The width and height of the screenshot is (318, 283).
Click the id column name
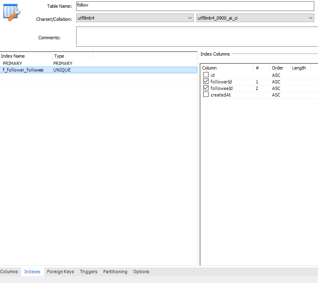click(213, 75)
